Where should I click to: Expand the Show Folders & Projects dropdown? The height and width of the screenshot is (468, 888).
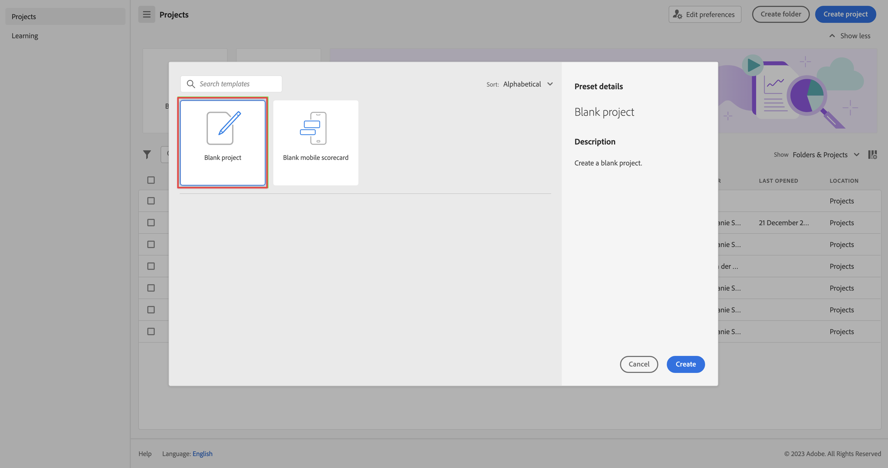click(x=825, y=155)
